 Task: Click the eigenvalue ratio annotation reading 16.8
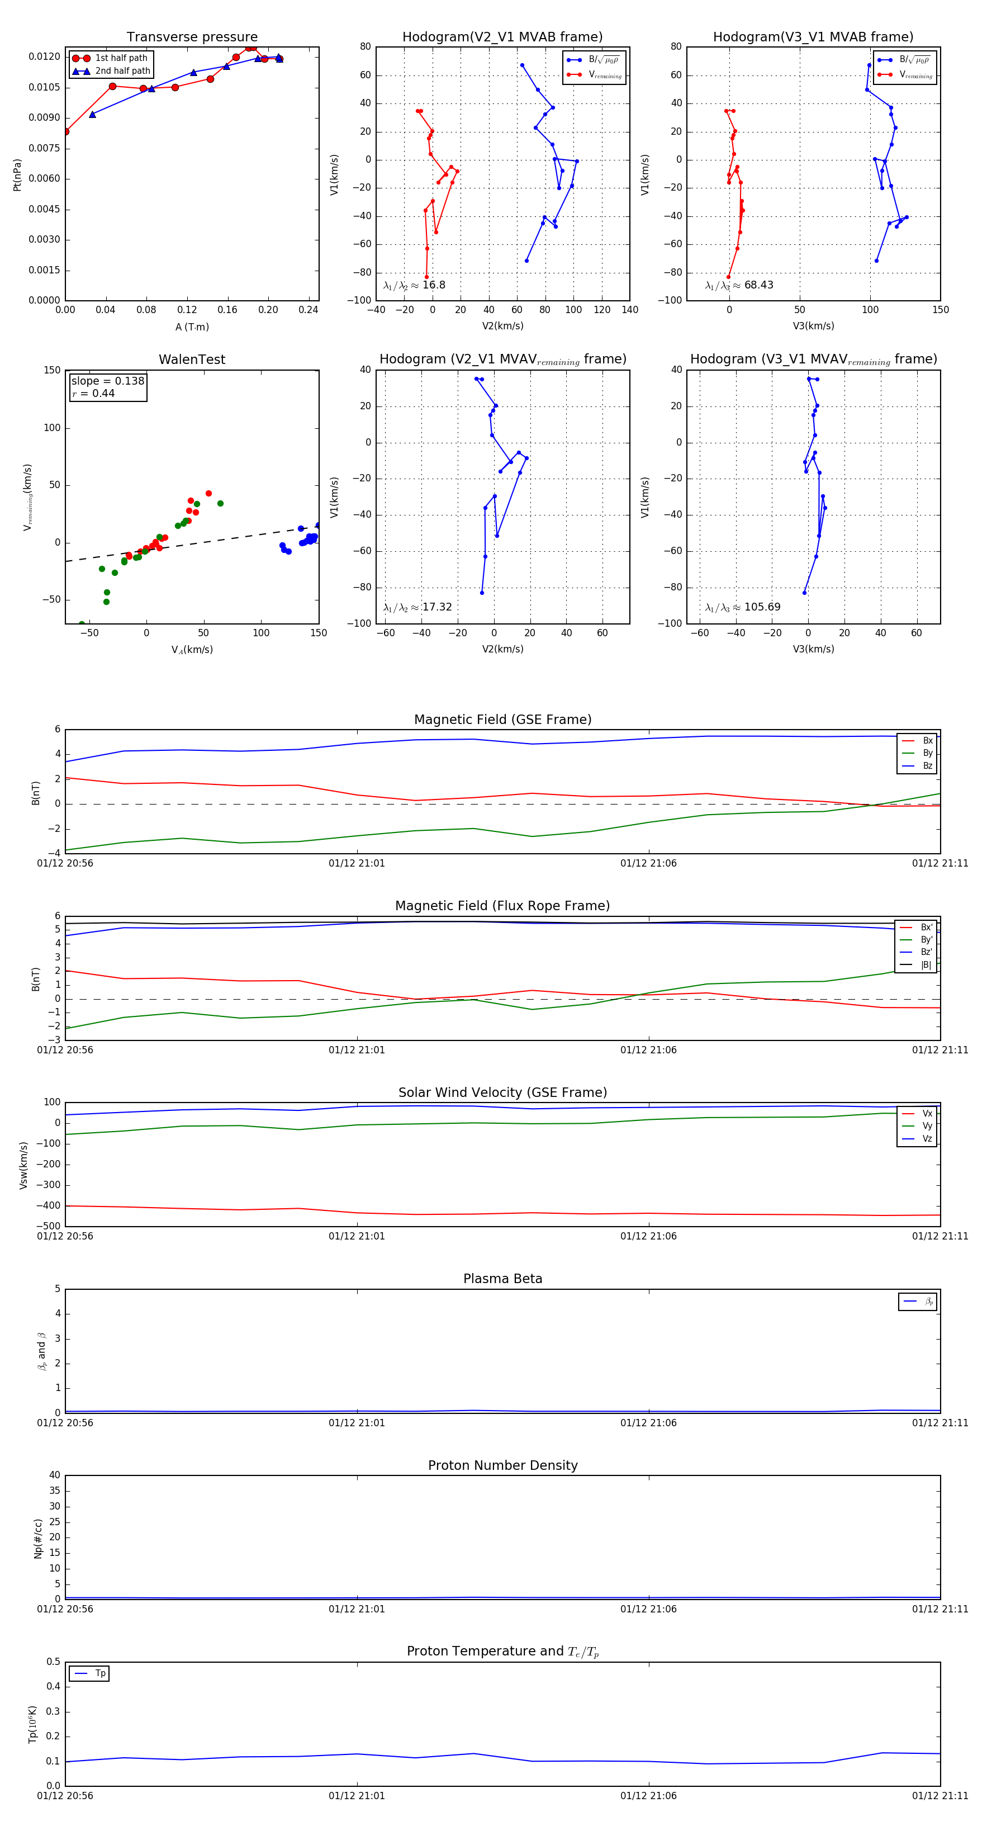pos(414,285)
